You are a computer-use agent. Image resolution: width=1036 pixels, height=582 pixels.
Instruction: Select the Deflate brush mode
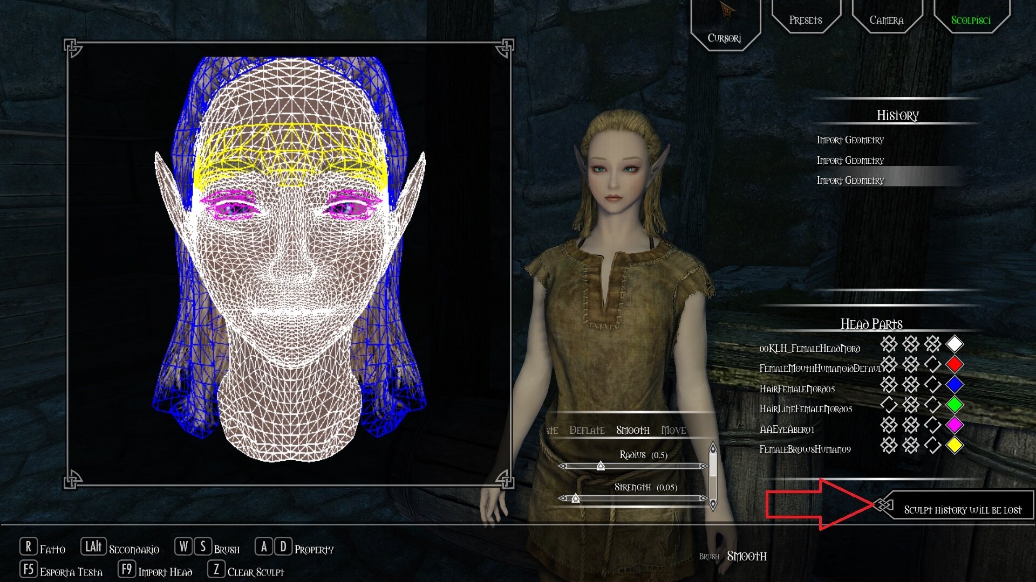pyautogui.click(x=587, y=430)
